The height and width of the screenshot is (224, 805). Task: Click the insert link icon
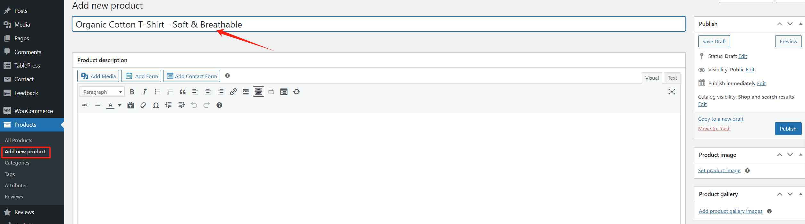(233, 92)
